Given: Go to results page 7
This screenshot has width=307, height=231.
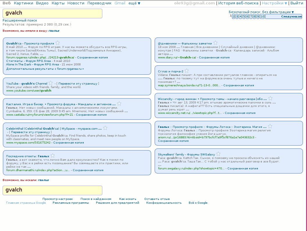Looking at the screenshot, I should click(x=251, y=17).
